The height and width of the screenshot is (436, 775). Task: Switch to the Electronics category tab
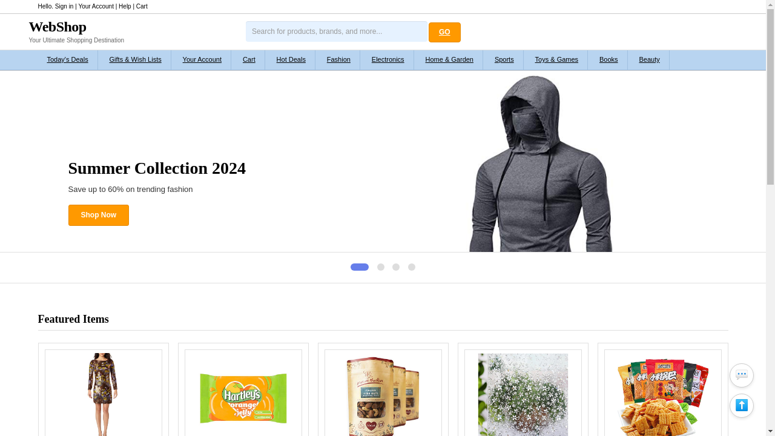point(387,60)
